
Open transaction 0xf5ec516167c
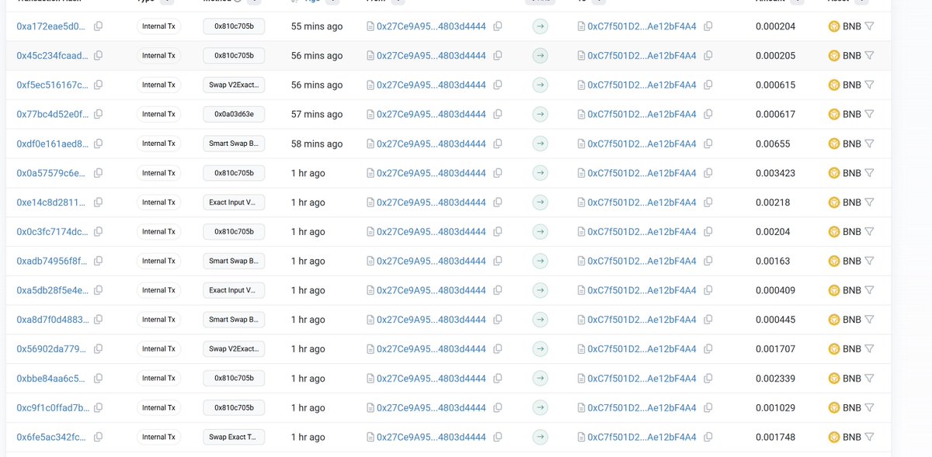52,85
